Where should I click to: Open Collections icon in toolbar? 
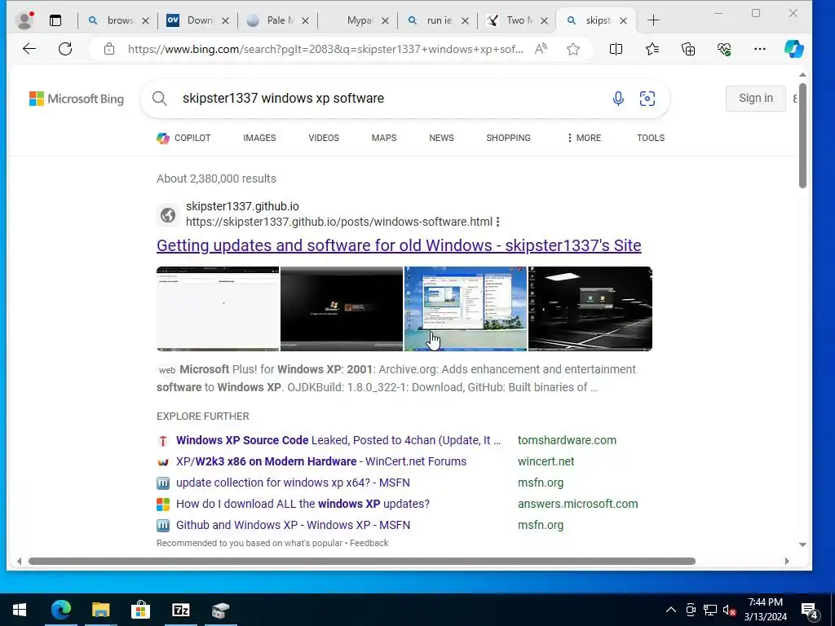pyautogui.click(x=688, y=49)
